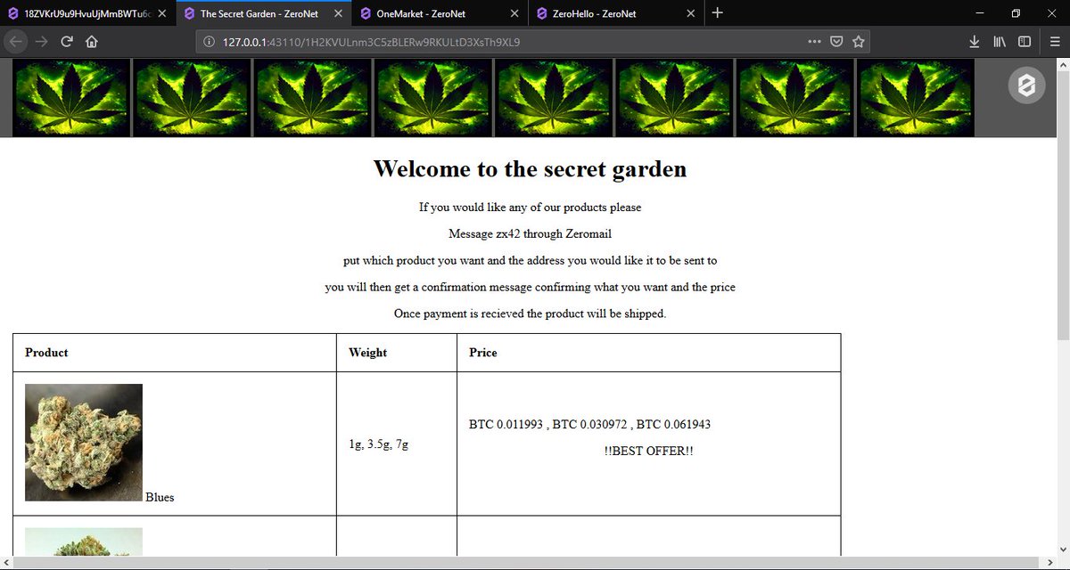Image resolution: width=1070 pixels, height=570 pixels.
Task: Close The Secret Garden tab
Action: tap(337, 13)
